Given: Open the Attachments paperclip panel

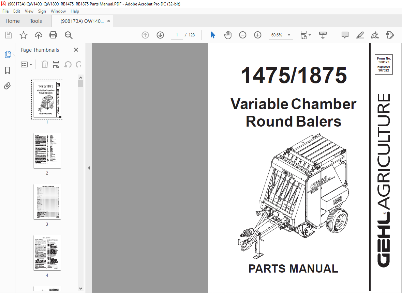Looking at the screenshot, I should pyautogui.click(x=8, y=86).
